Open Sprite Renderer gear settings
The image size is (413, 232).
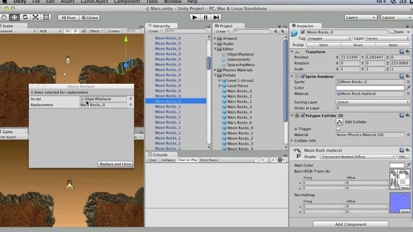pyautogui.click(x=408, y=76)
